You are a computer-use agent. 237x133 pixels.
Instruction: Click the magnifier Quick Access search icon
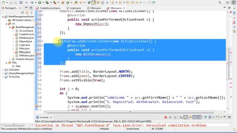tap(220, 3)
